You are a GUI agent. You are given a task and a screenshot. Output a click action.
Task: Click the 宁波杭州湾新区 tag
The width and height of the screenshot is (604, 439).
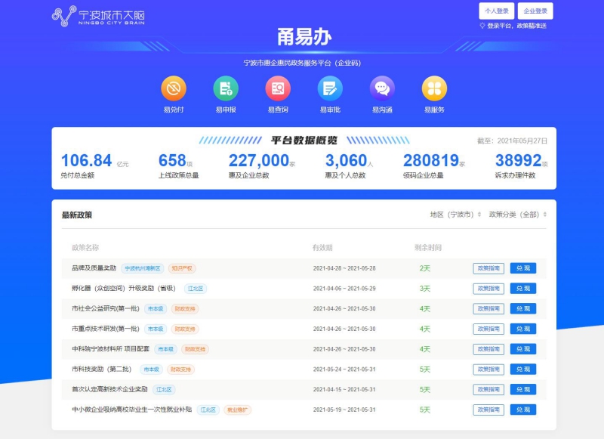[143, 268]
